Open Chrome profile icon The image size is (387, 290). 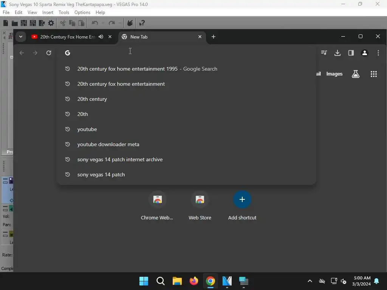(365, 53)
